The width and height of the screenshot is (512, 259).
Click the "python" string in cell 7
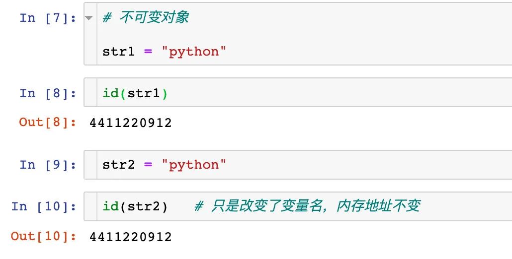click(194, 52)
